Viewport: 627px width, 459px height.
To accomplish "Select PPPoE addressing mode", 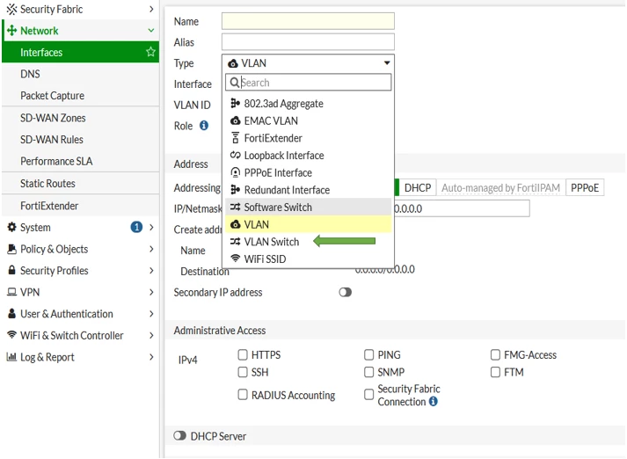I will 585,187.
